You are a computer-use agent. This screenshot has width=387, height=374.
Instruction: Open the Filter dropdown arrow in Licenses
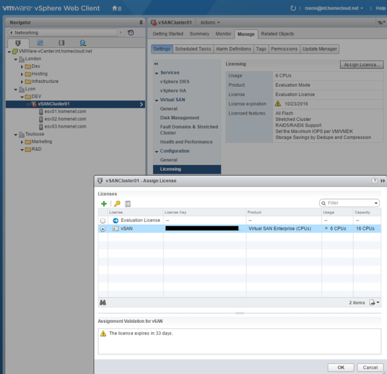pos(376,203)
